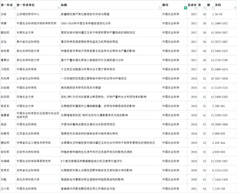Click page range cell 629-638

tap(225, 152)
